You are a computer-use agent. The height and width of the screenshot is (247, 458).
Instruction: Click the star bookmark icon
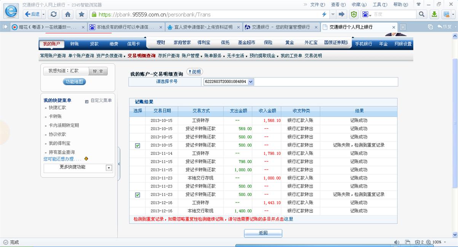click(x=81, y=14)
